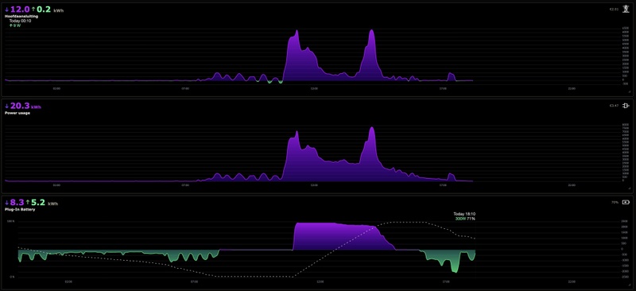Click the euro cost value in Hoofdaansluiting panel
Viewport: 636px width, 291px height.
click(614, 9)
